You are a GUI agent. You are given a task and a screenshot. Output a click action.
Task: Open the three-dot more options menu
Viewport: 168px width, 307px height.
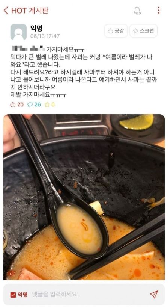click(158, 10)
